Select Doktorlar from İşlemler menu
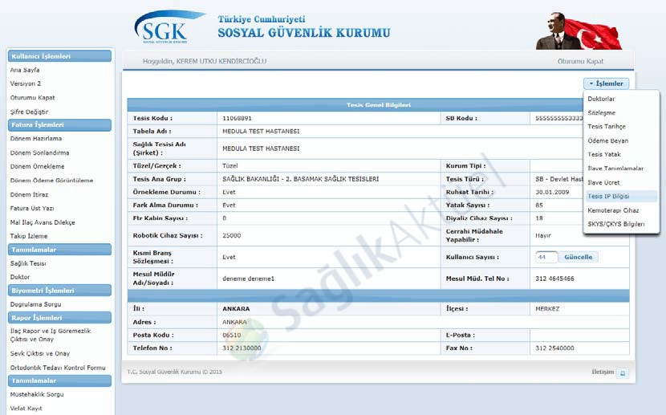The width and height of the screenshot is (666, 415). click(x=602, y=99)
